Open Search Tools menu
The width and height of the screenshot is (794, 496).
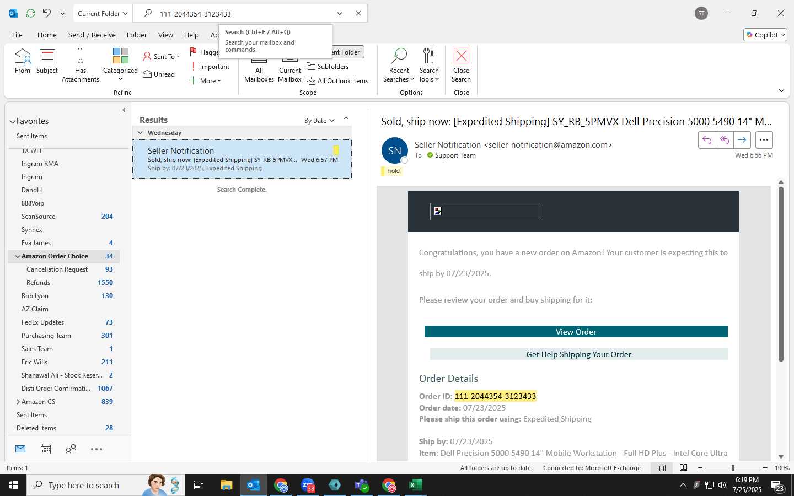[x=429, y=65]
